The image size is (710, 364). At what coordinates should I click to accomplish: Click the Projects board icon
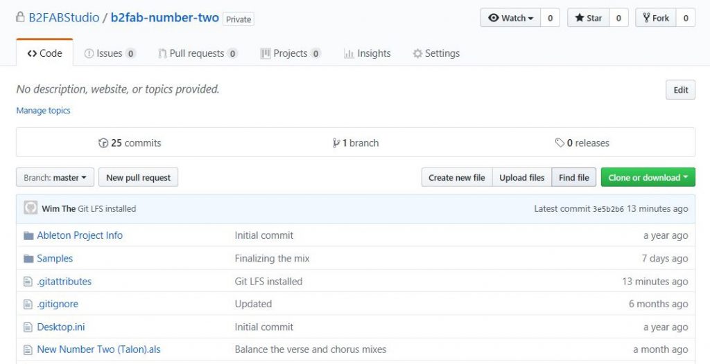point(266,53)
